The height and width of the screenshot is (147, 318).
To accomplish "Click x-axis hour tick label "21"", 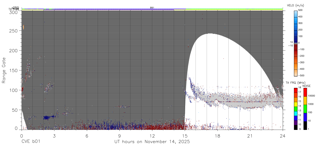I will (x=250, y=136).
